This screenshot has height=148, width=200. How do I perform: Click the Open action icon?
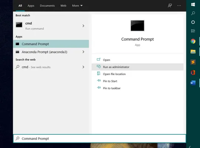(99, 59)
